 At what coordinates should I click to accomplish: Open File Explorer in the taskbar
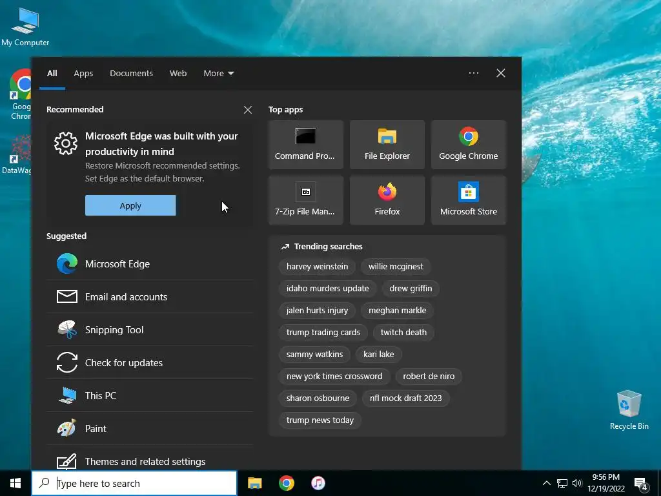click(254, 483)
